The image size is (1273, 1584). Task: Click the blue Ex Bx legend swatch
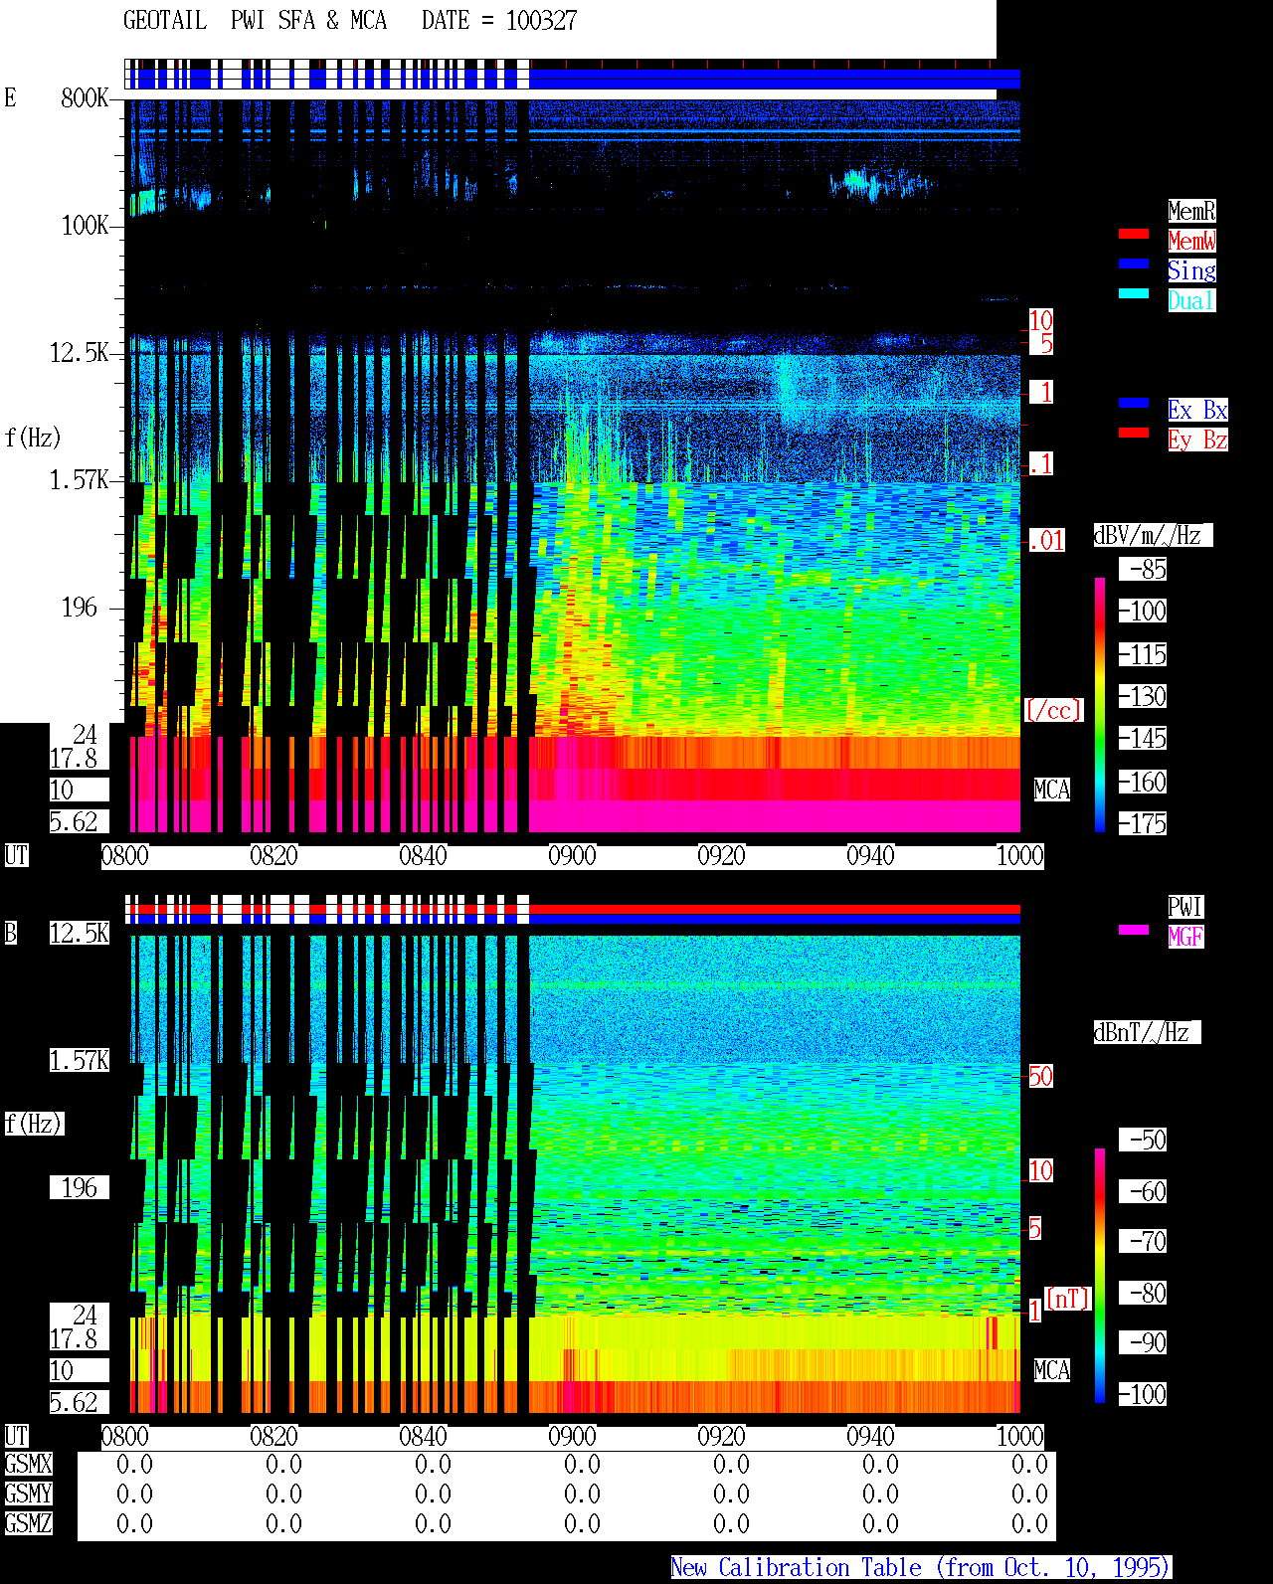pyautogui.click(x=1134, y=403)
